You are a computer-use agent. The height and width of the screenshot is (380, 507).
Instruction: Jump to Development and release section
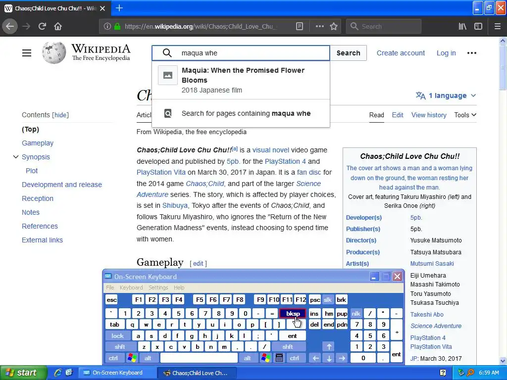[x=62, y=185]
